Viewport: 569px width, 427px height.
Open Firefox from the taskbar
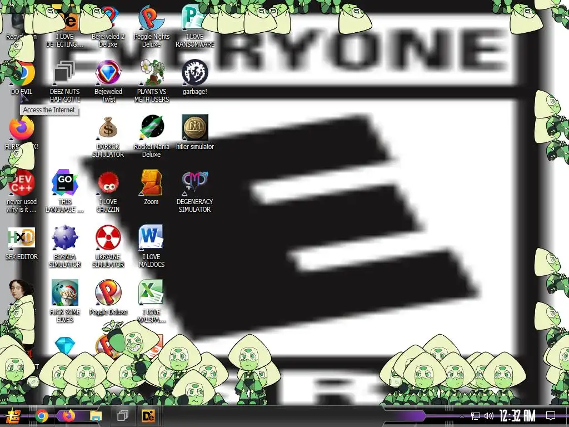(x=68, y=416)
